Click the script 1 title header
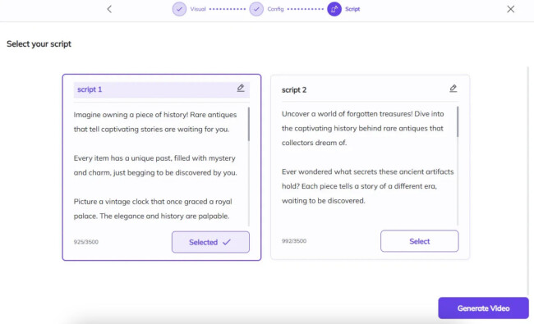Viewport: 534px width, 324px height. (x=162, y=89)
